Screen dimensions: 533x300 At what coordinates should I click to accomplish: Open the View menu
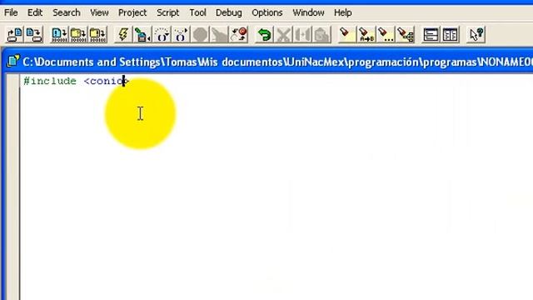[x=99, y=12]
